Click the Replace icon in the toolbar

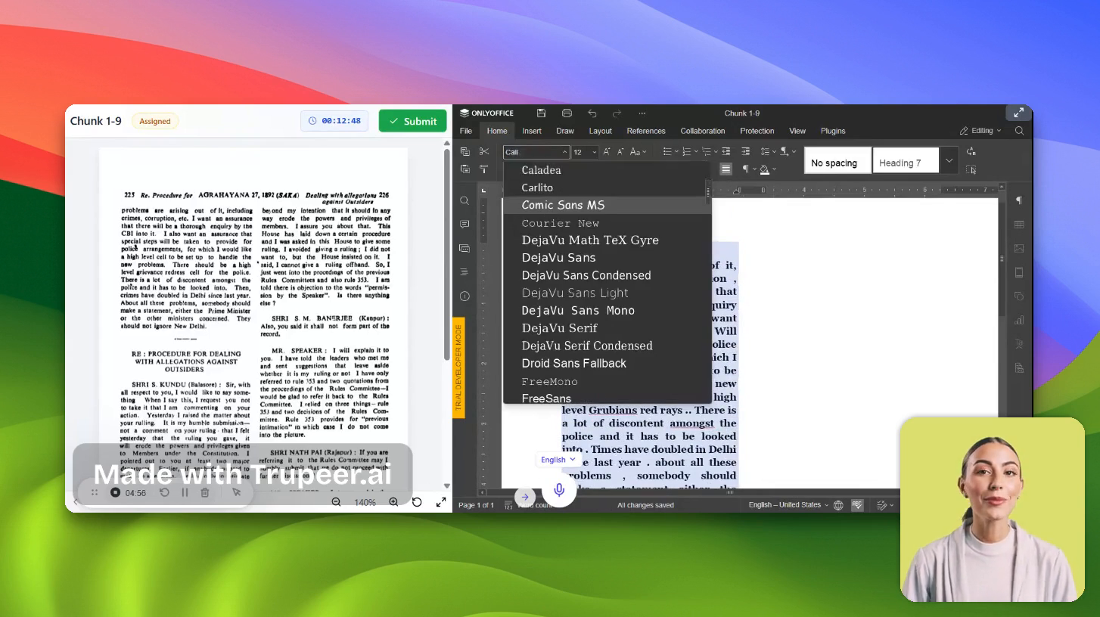[971, 151]
